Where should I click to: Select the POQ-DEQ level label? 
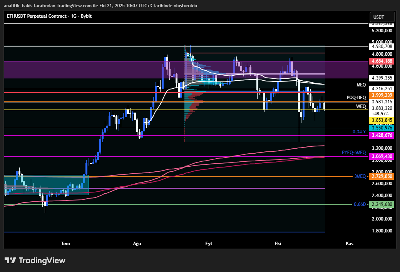click(x=356, y=98)
